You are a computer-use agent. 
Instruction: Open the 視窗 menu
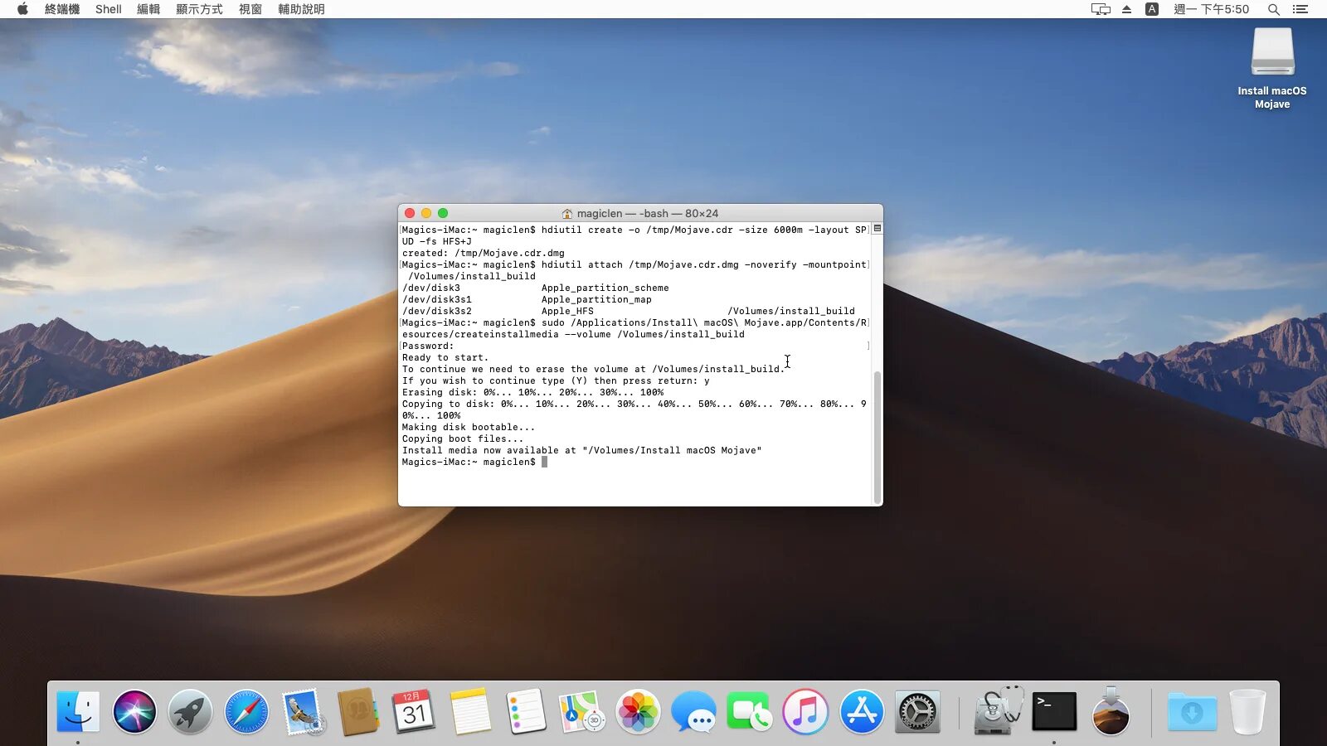click(x=250, y=9)
